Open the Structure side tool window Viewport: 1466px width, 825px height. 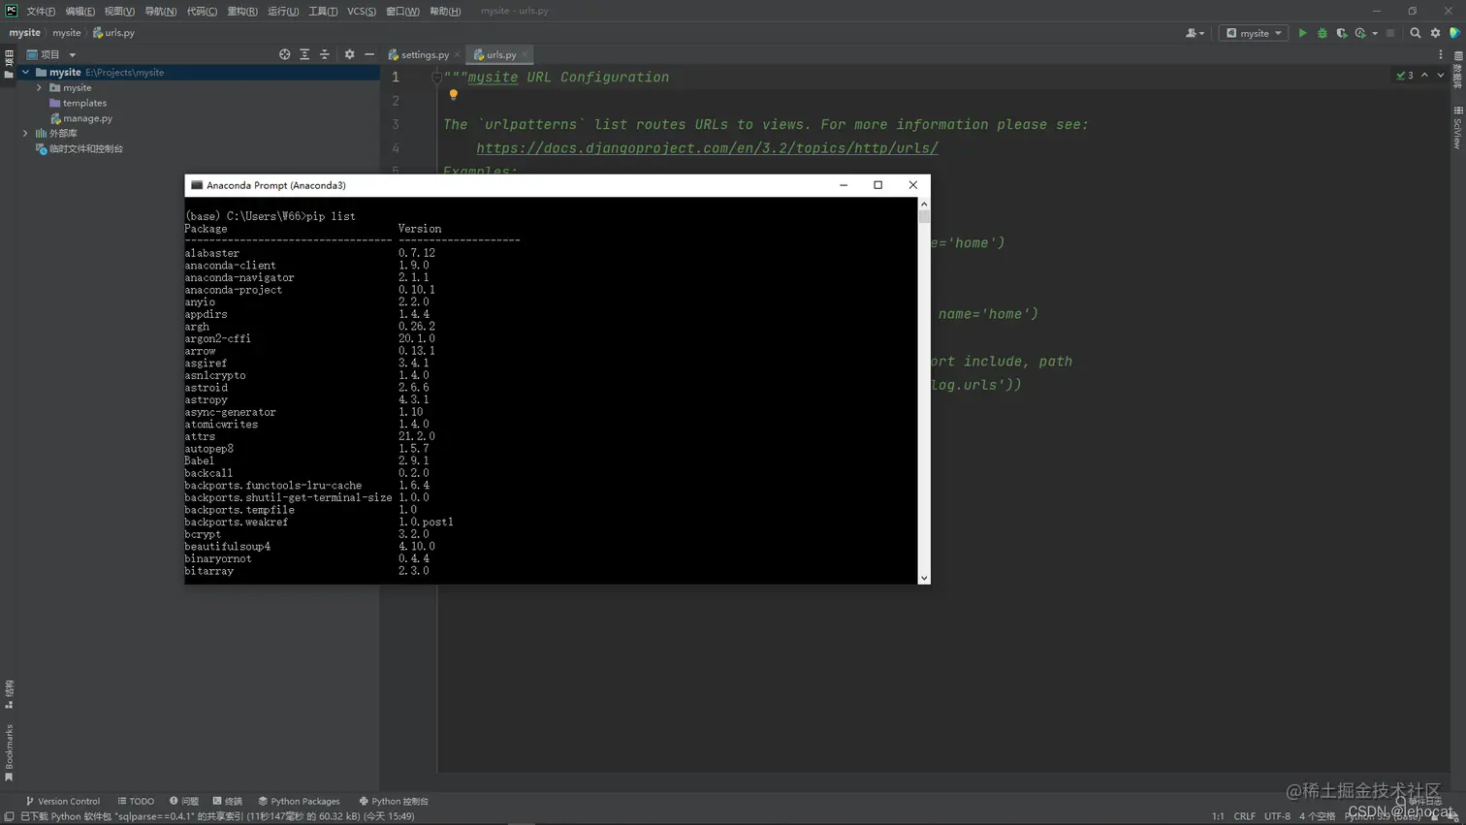tap(9, 694)
